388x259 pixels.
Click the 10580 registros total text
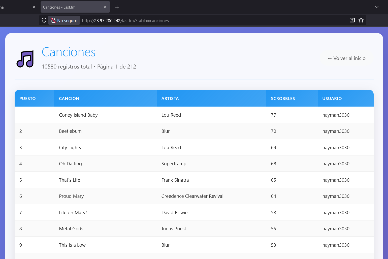(67, 67)
